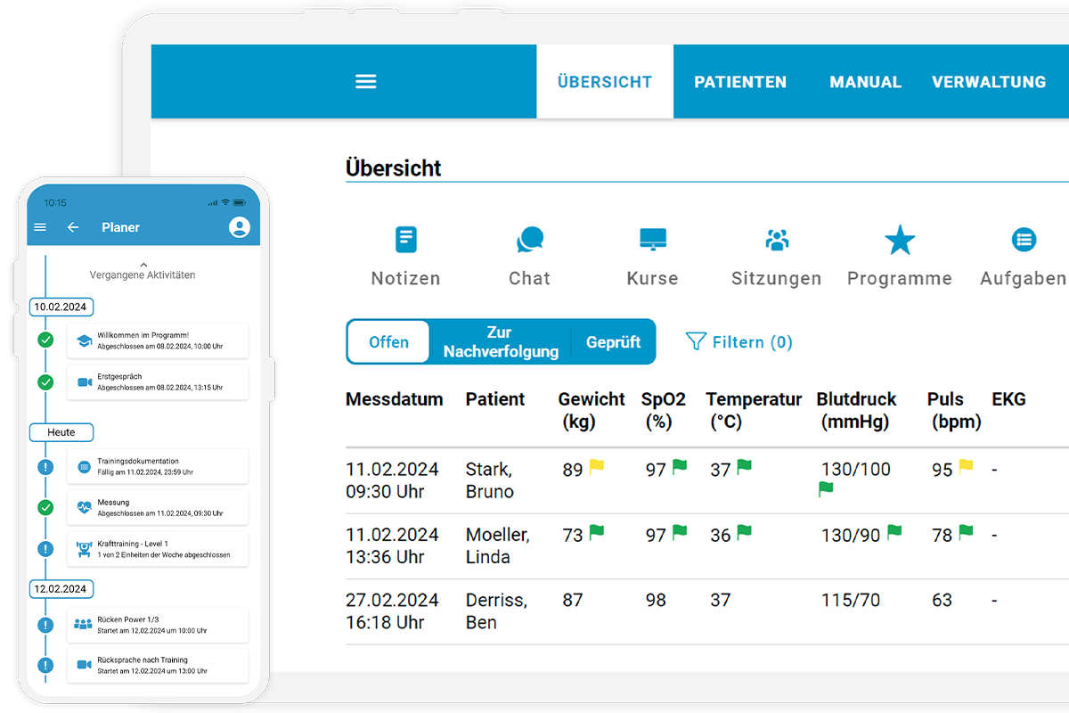This screenshot has height=713, width=1069.
Task: Click the Heute timeline marker
Action: pos(61,432)
